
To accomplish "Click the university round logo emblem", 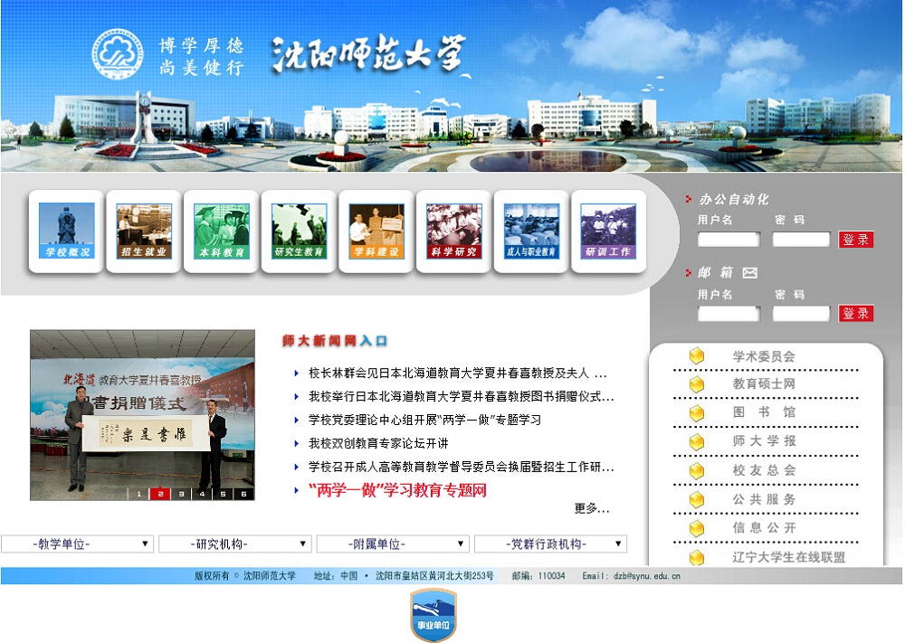I will [118, 53].
